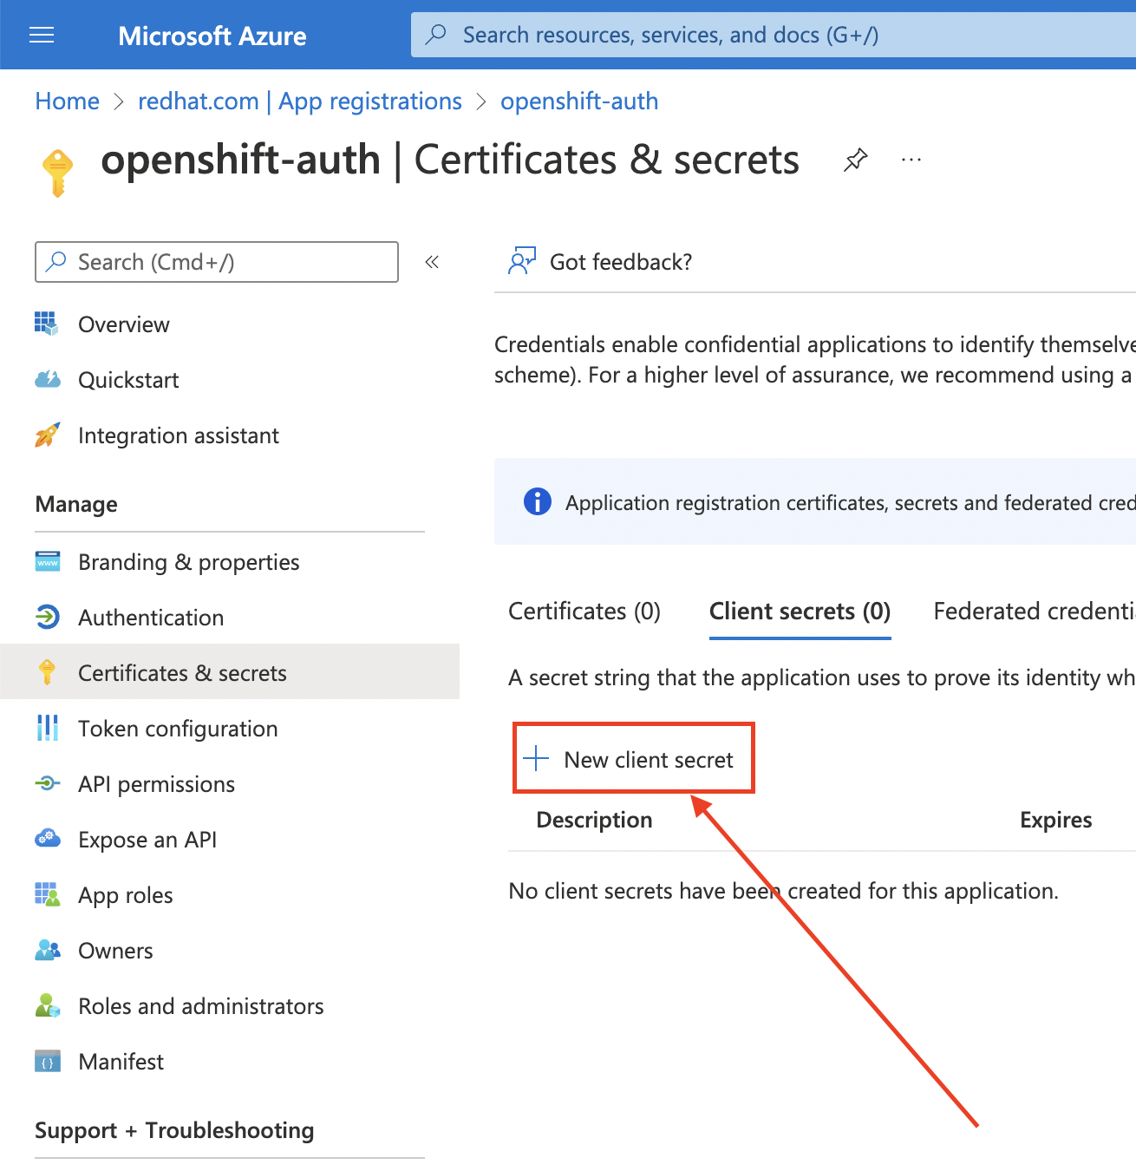Open redhat.com App registrations breadcrumb
The width and height of the screenshot is (1136, 1171).
299,101
